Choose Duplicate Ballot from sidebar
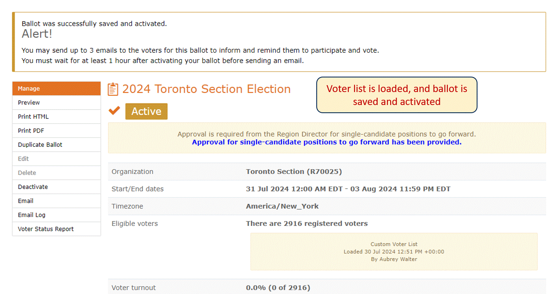Viewport: 553px width, 294px height. [56, 145]
